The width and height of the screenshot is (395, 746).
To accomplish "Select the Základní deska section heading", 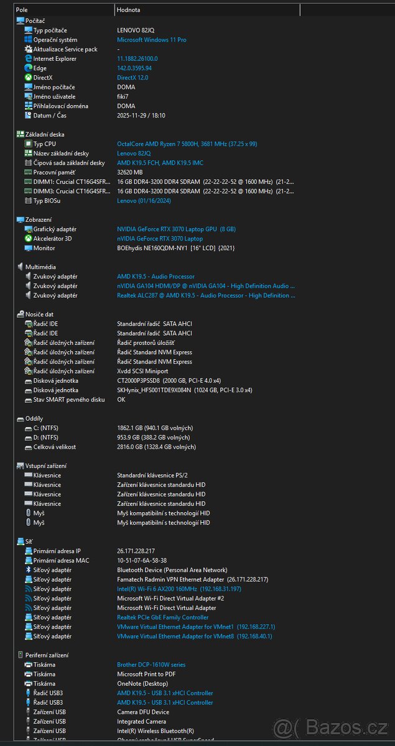I will coord(44,134).
